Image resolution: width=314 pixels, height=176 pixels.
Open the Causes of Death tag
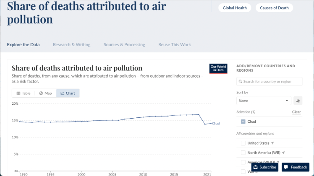pyautogui.click(x=274, y=8)
